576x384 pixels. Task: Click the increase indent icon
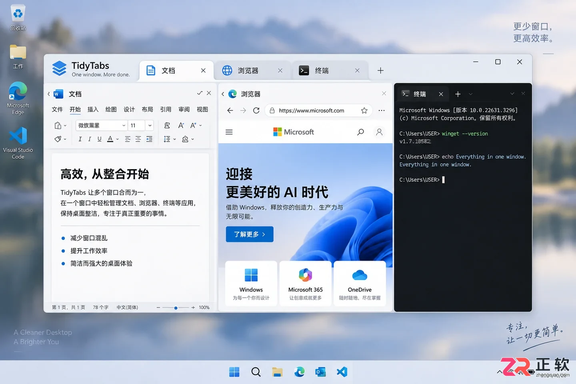click(x=149, y=139)
